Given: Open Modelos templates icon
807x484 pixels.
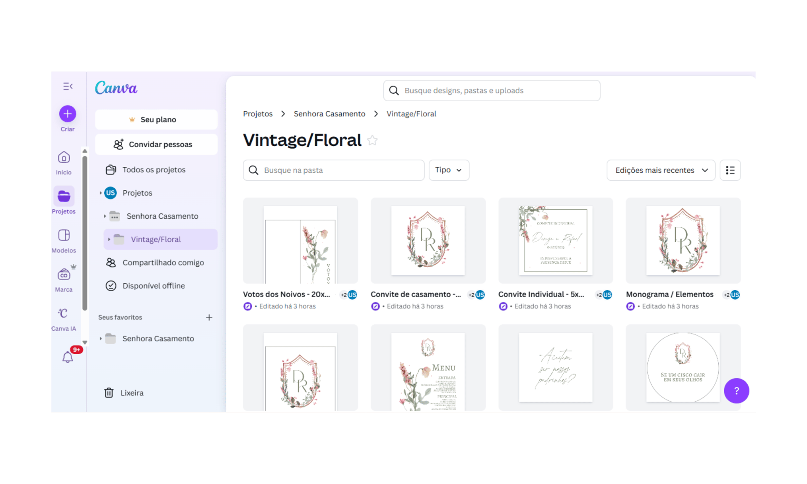Looking at the screenshot, I should (64, 235).
